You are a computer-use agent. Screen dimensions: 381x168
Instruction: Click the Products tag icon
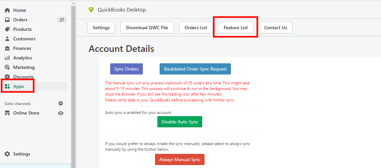click(x=7, y=29)
